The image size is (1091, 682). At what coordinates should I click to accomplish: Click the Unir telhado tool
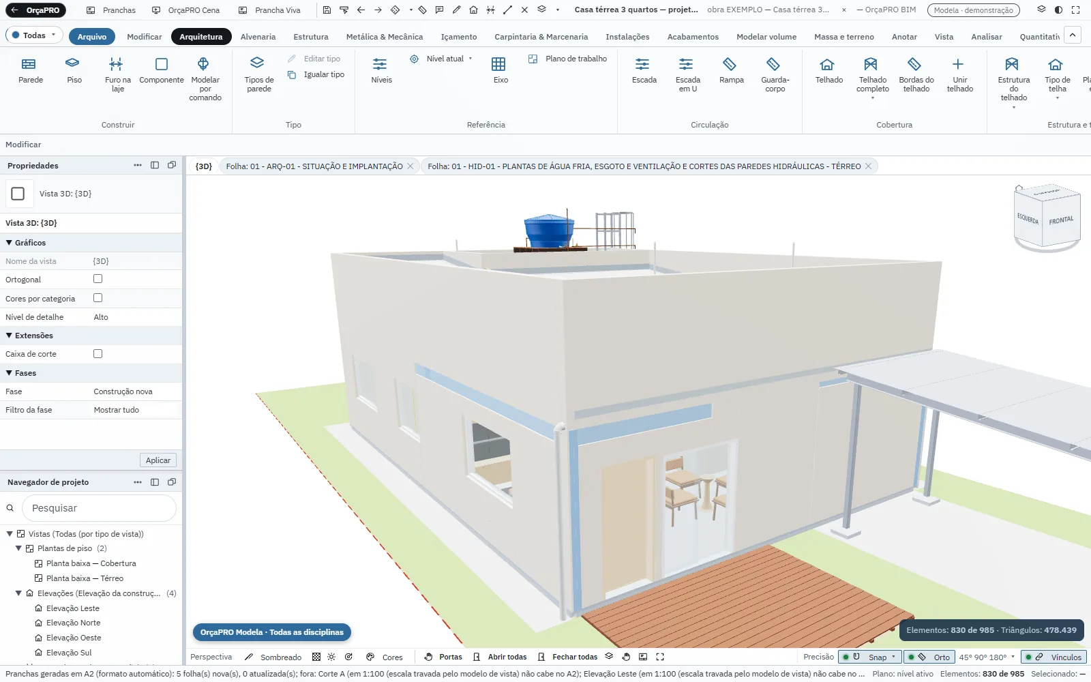point(959,74)
